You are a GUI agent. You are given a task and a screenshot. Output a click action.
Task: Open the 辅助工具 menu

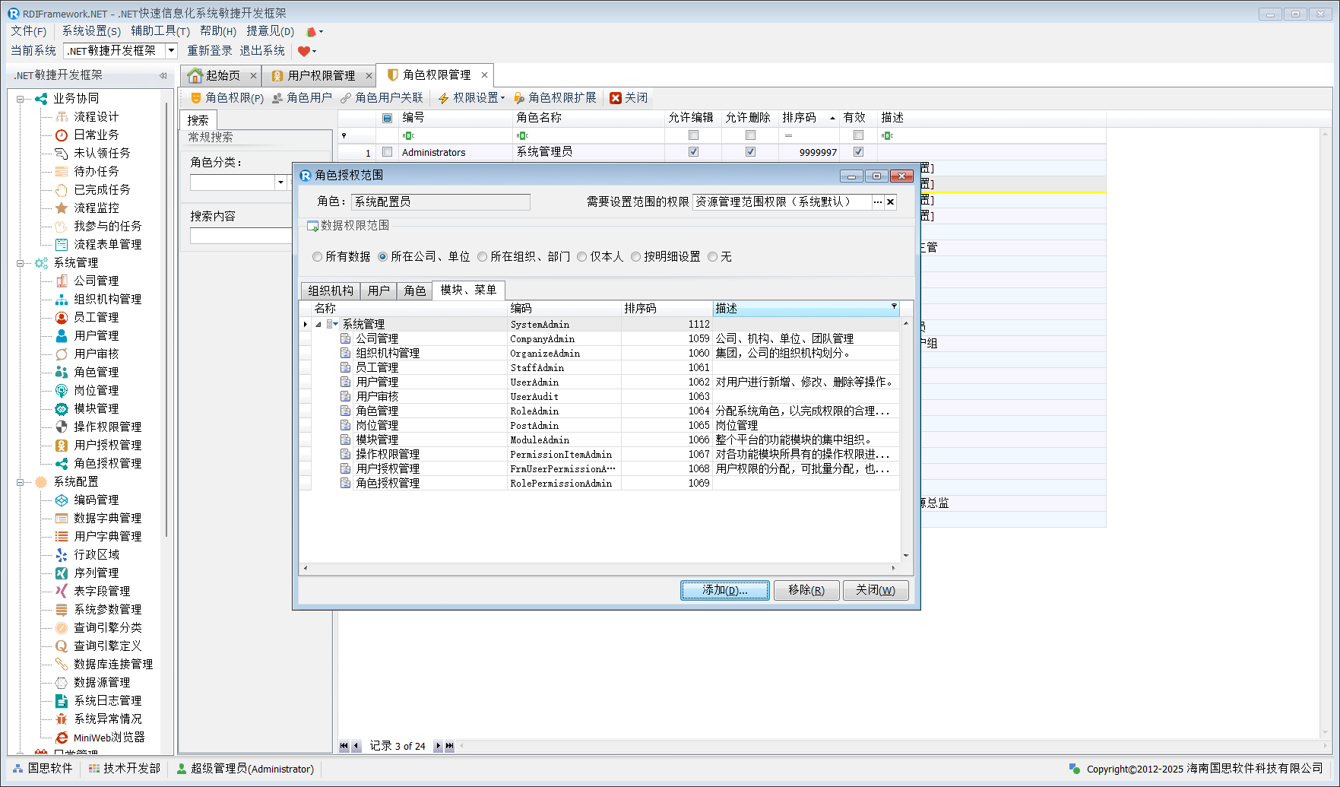coord(160,31)
